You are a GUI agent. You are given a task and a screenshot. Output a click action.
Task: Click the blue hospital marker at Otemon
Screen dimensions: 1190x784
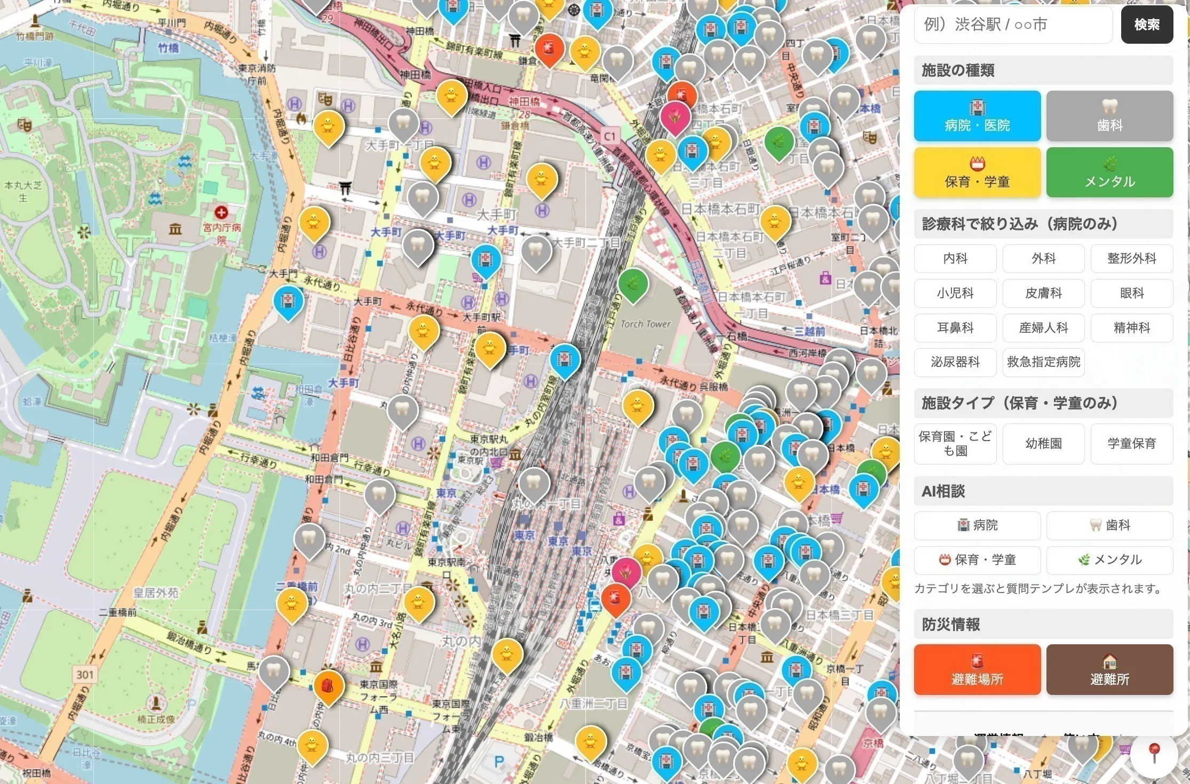coord(288,301)
